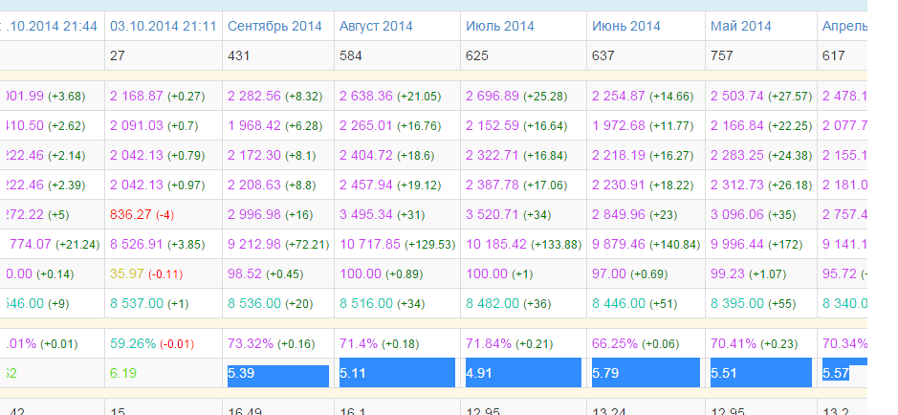Click the percentage 66.25% (+0.06)

pyautogui.click(x=636, y=344)
